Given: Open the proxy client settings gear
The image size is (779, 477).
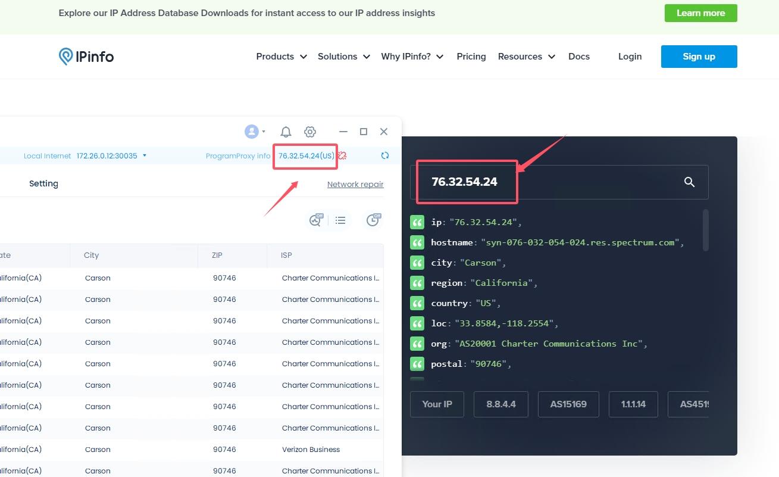Looking at the screenshot, I should click(309, 132).
